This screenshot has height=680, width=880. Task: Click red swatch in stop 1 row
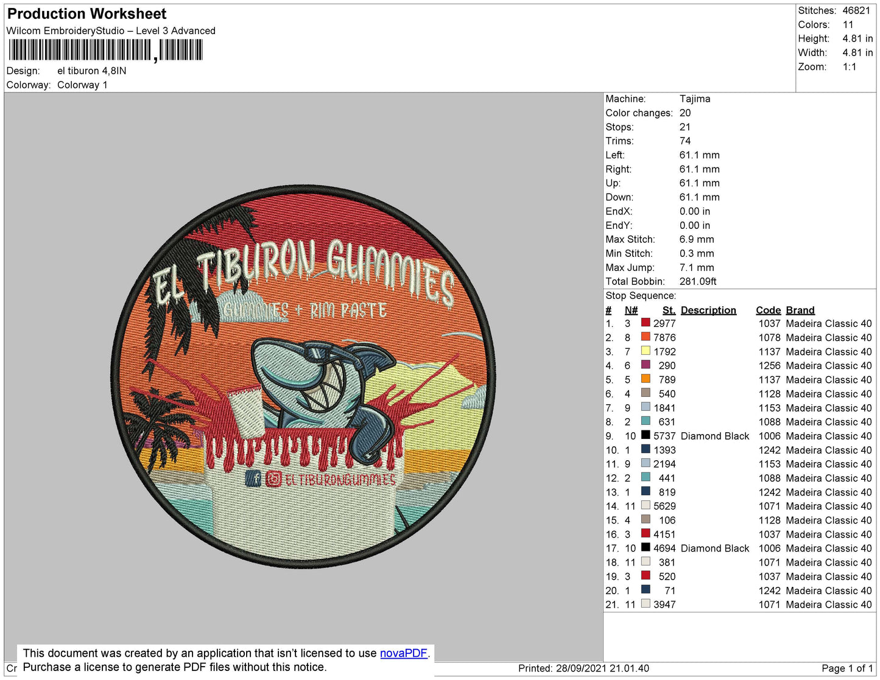[x=646, y=323]
